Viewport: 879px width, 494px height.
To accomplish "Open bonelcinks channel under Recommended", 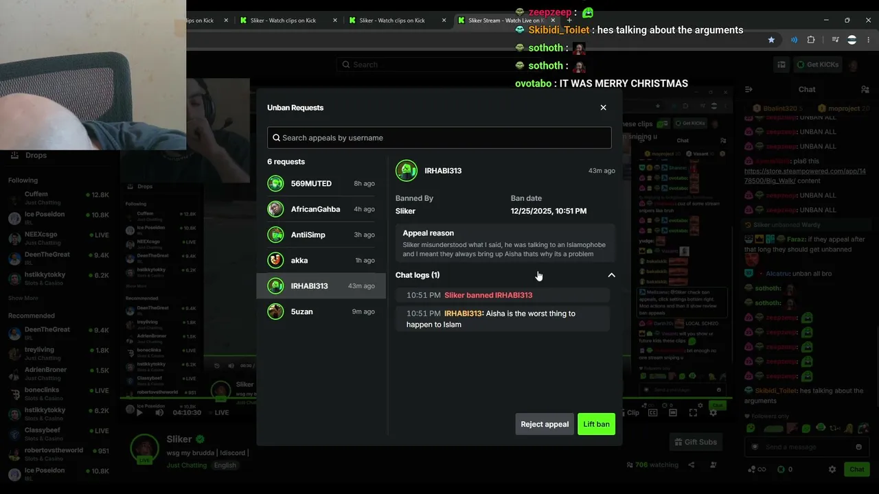I will pos(60,393).
